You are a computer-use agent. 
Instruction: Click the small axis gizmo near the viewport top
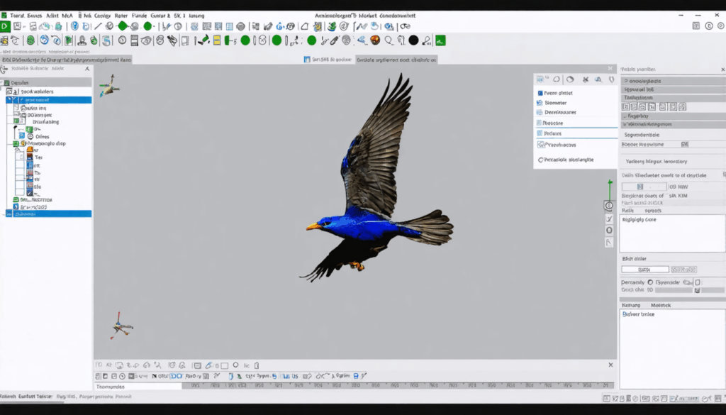[109, 86]
